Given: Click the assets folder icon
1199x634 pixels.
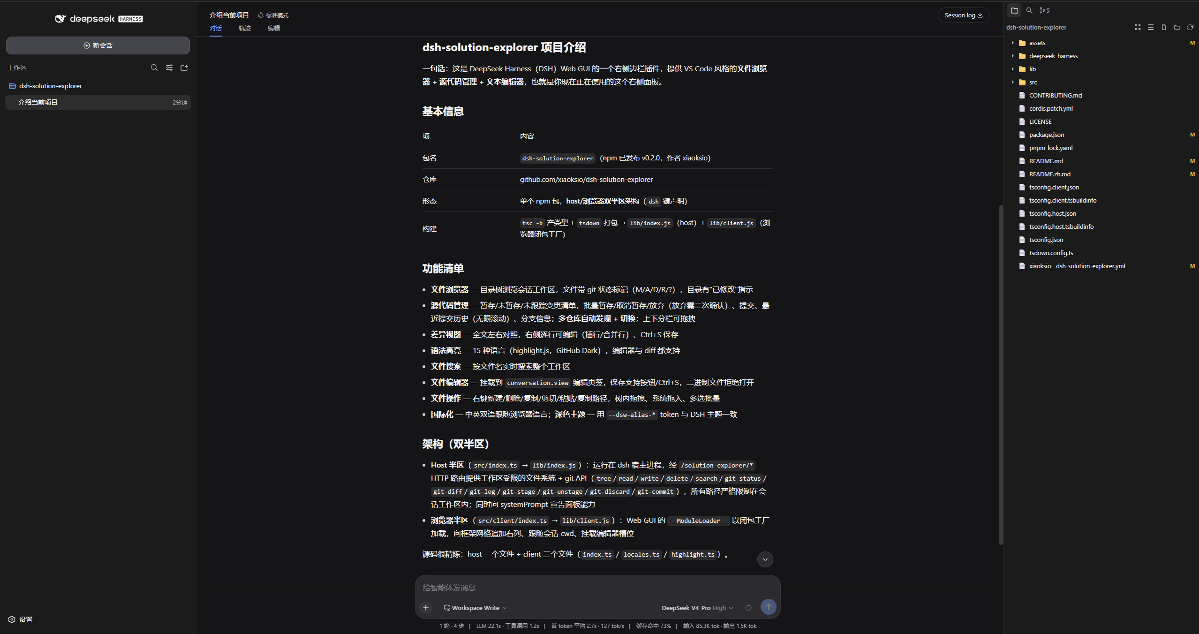Looking at the screenshot, I should pyautogui.click(x=1023, y=43).
